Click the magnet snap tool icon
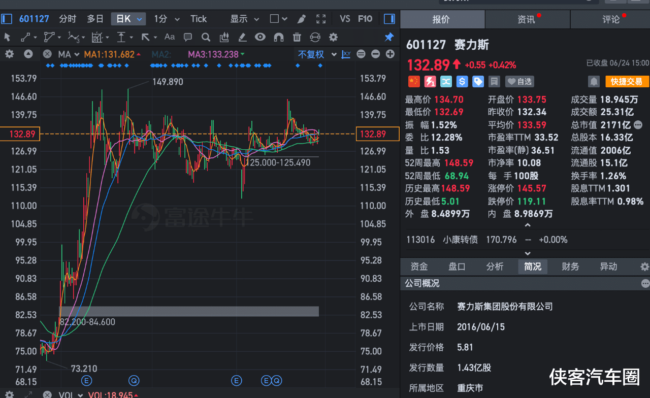 278,37
